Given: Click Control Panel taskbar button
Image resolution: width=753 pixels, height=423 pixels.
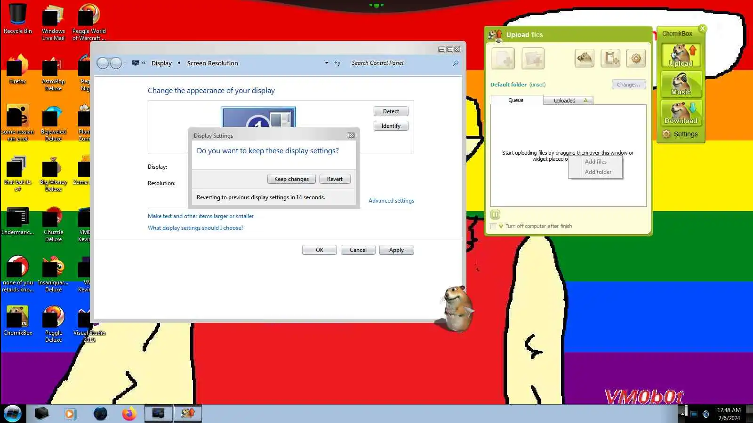Looking at the screenshot, I should tap(158, 414).
